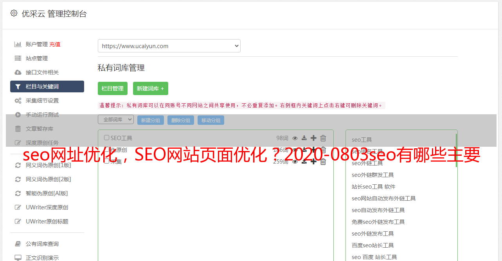502x261 pixels.
Task: Open 接口文件相关 in the sidebar
Action: pos(42,72)
